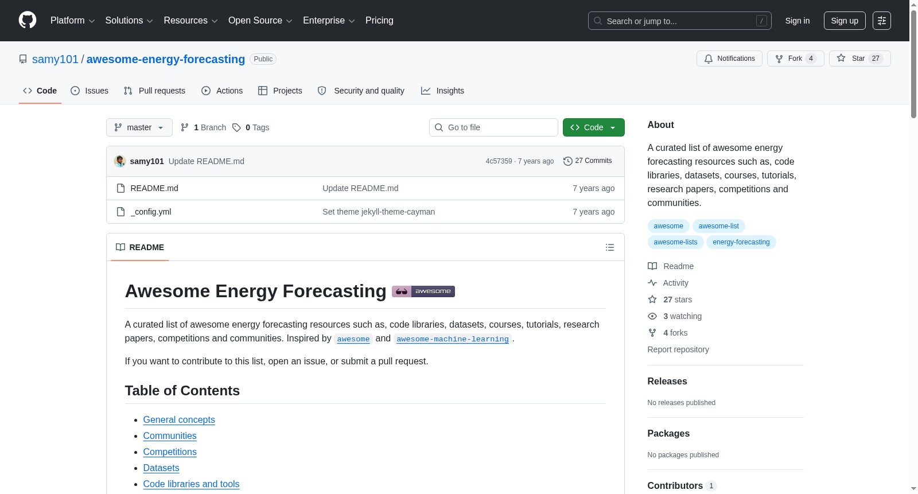The image size is (918, 494).
Task: Follow the Datasets contents link
Action: pyautogui.click(x=161, y=468)
